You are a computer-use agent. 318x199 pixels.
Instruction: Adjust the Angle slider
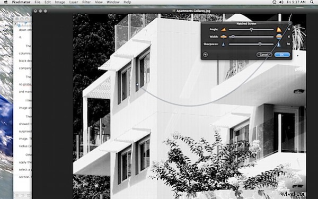251,30
